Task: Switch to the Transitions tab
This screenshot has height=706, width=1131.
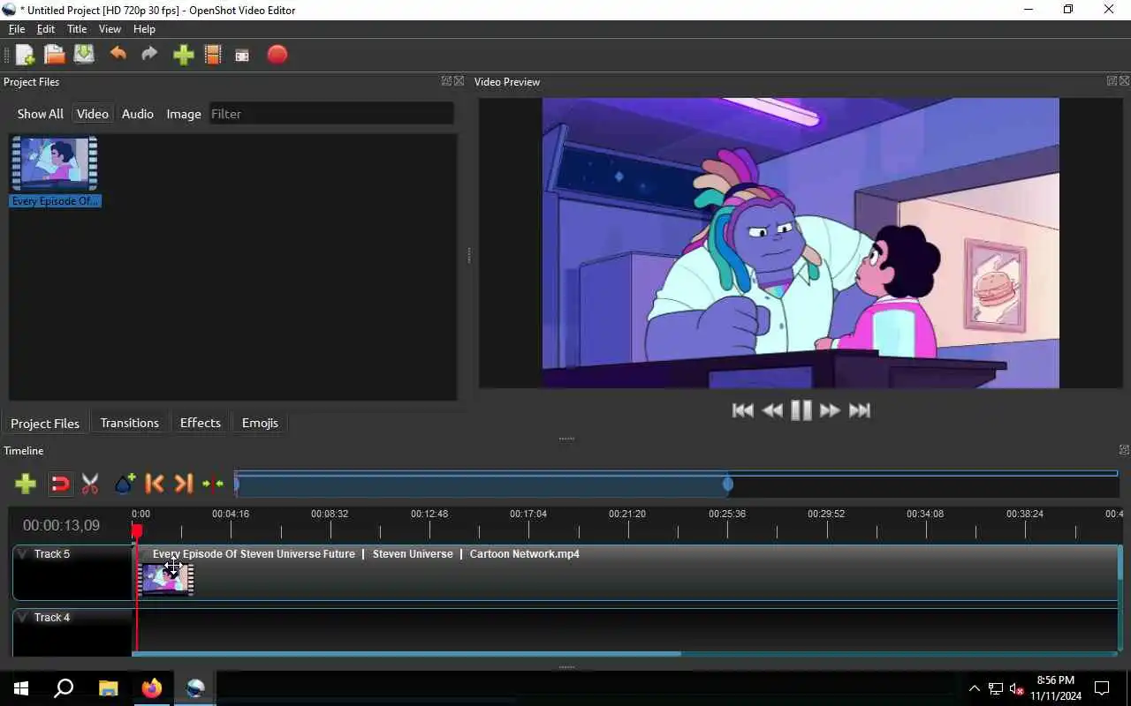Action: pyautogui.click(x=130, y=423)
